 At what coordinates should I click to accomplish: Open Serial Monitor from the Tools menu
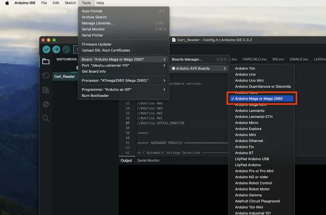pyautogui.click(x=124, y=29)
